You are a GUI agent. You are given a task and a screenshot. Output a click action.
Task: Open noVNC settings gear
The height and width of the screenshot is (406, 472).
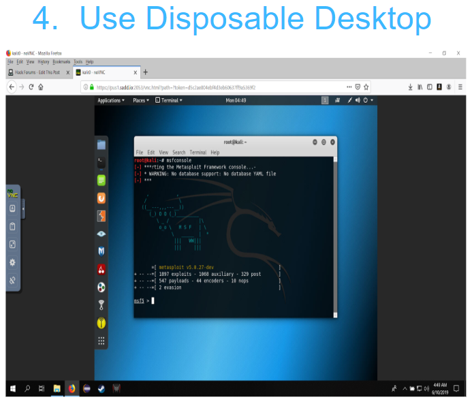point(12,262)
